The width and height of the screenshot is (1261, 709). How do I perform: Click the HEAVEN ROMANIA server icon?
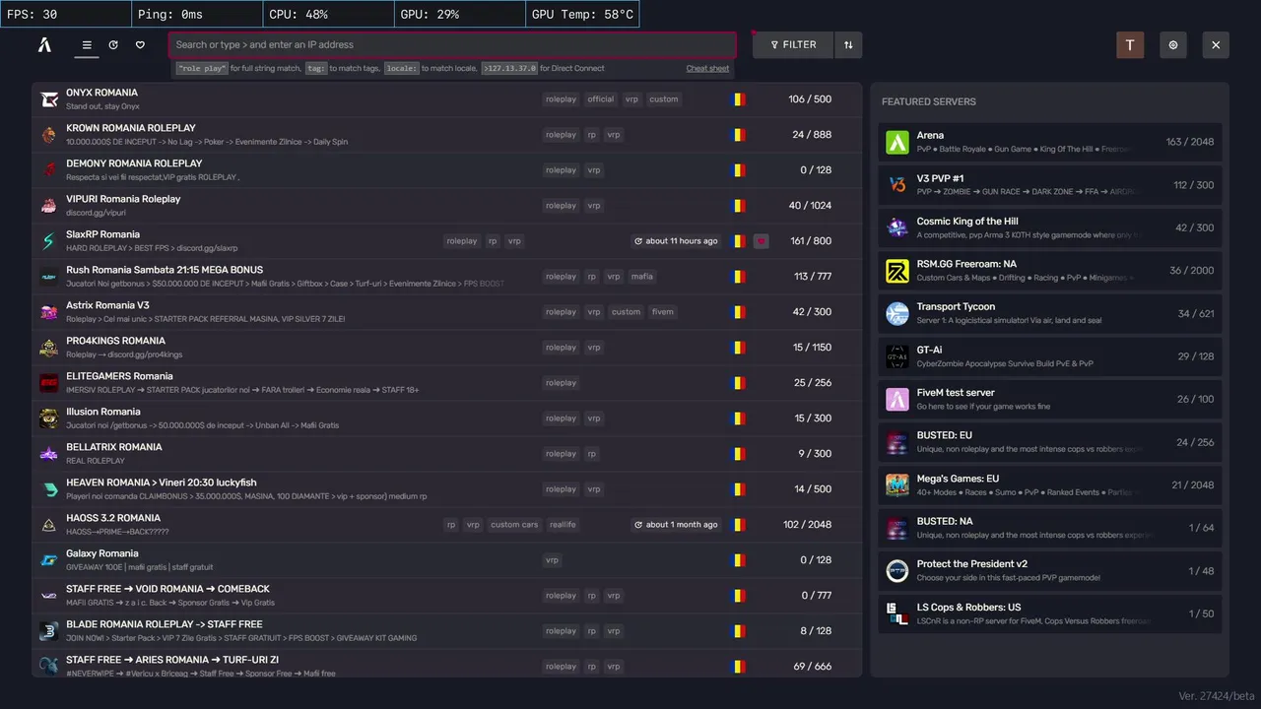click(x=49, y=489)
